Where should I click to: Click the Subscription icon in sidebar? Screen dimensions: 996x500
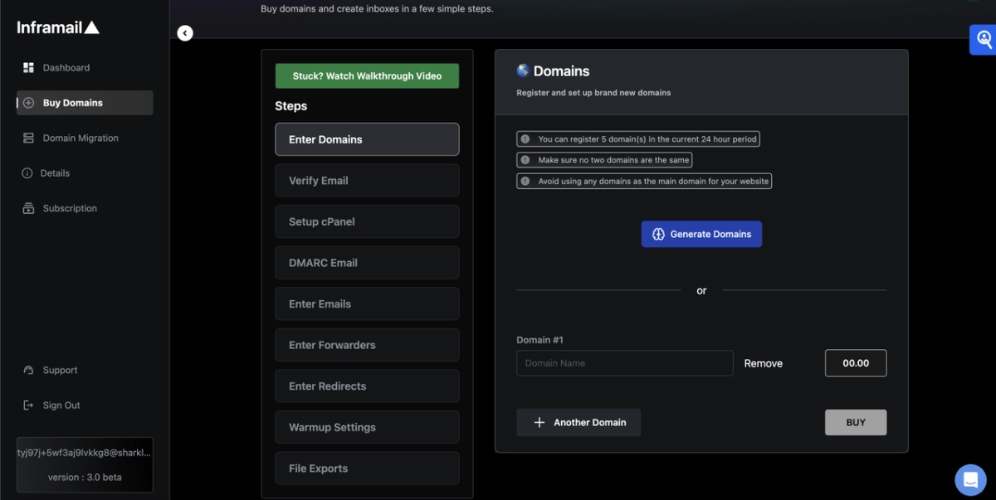[28, 209]
